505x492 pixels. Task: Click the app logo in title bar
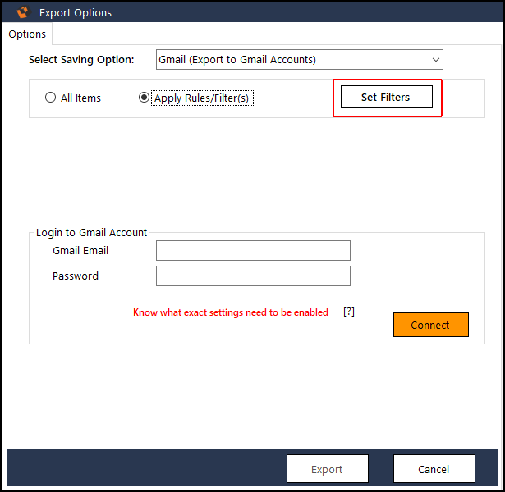click(23, 12)
